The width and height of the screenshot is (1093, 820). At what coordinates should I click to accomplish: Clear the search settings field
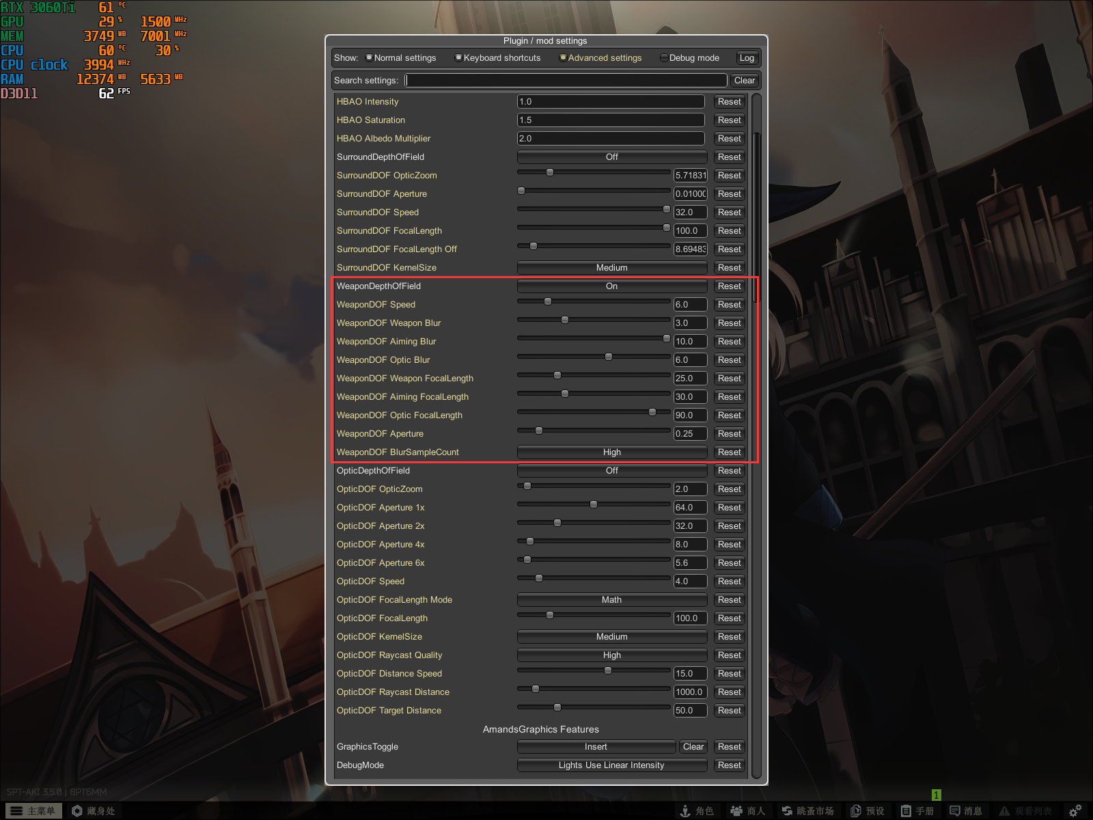coord(745,81)
